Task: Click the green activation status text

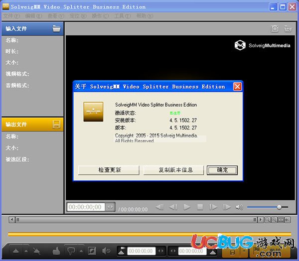Action: (x=175, y=113)
